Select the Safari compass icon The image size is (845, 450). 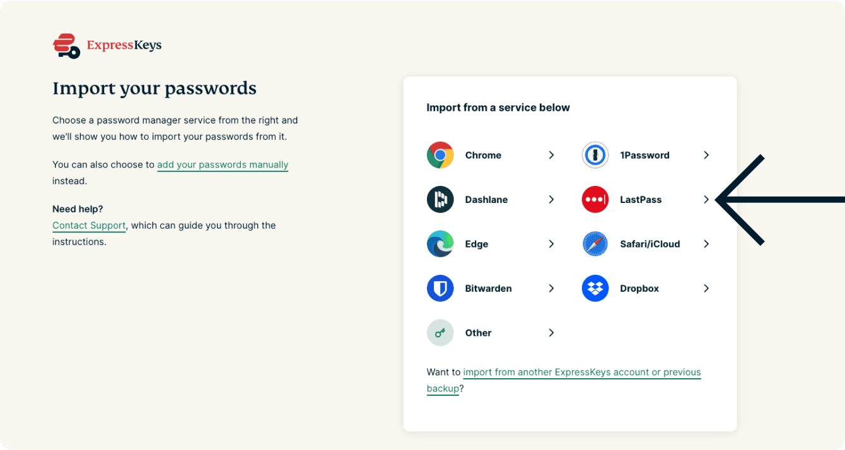(595, 244)
